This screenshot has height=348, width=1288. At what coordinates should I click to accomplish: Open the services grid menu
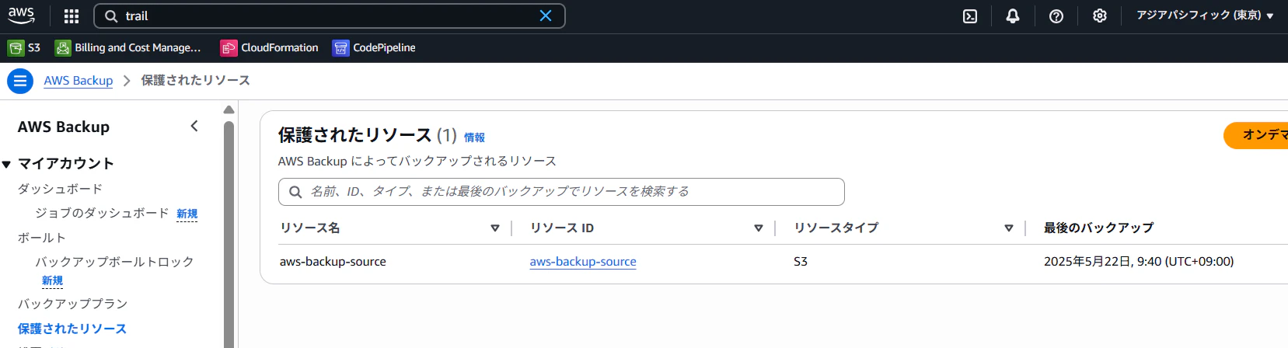point(72,16)
